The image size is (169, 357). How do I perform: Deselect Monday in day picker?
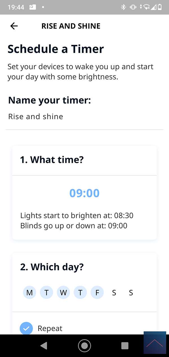coord(29,292)
